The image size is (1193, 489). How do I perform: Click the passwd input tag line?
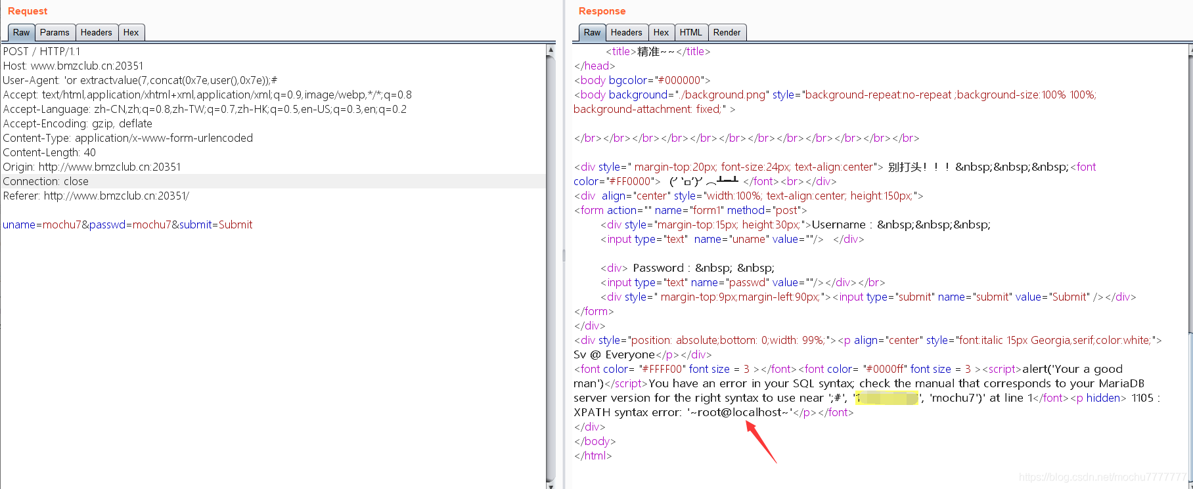[742, 282]
